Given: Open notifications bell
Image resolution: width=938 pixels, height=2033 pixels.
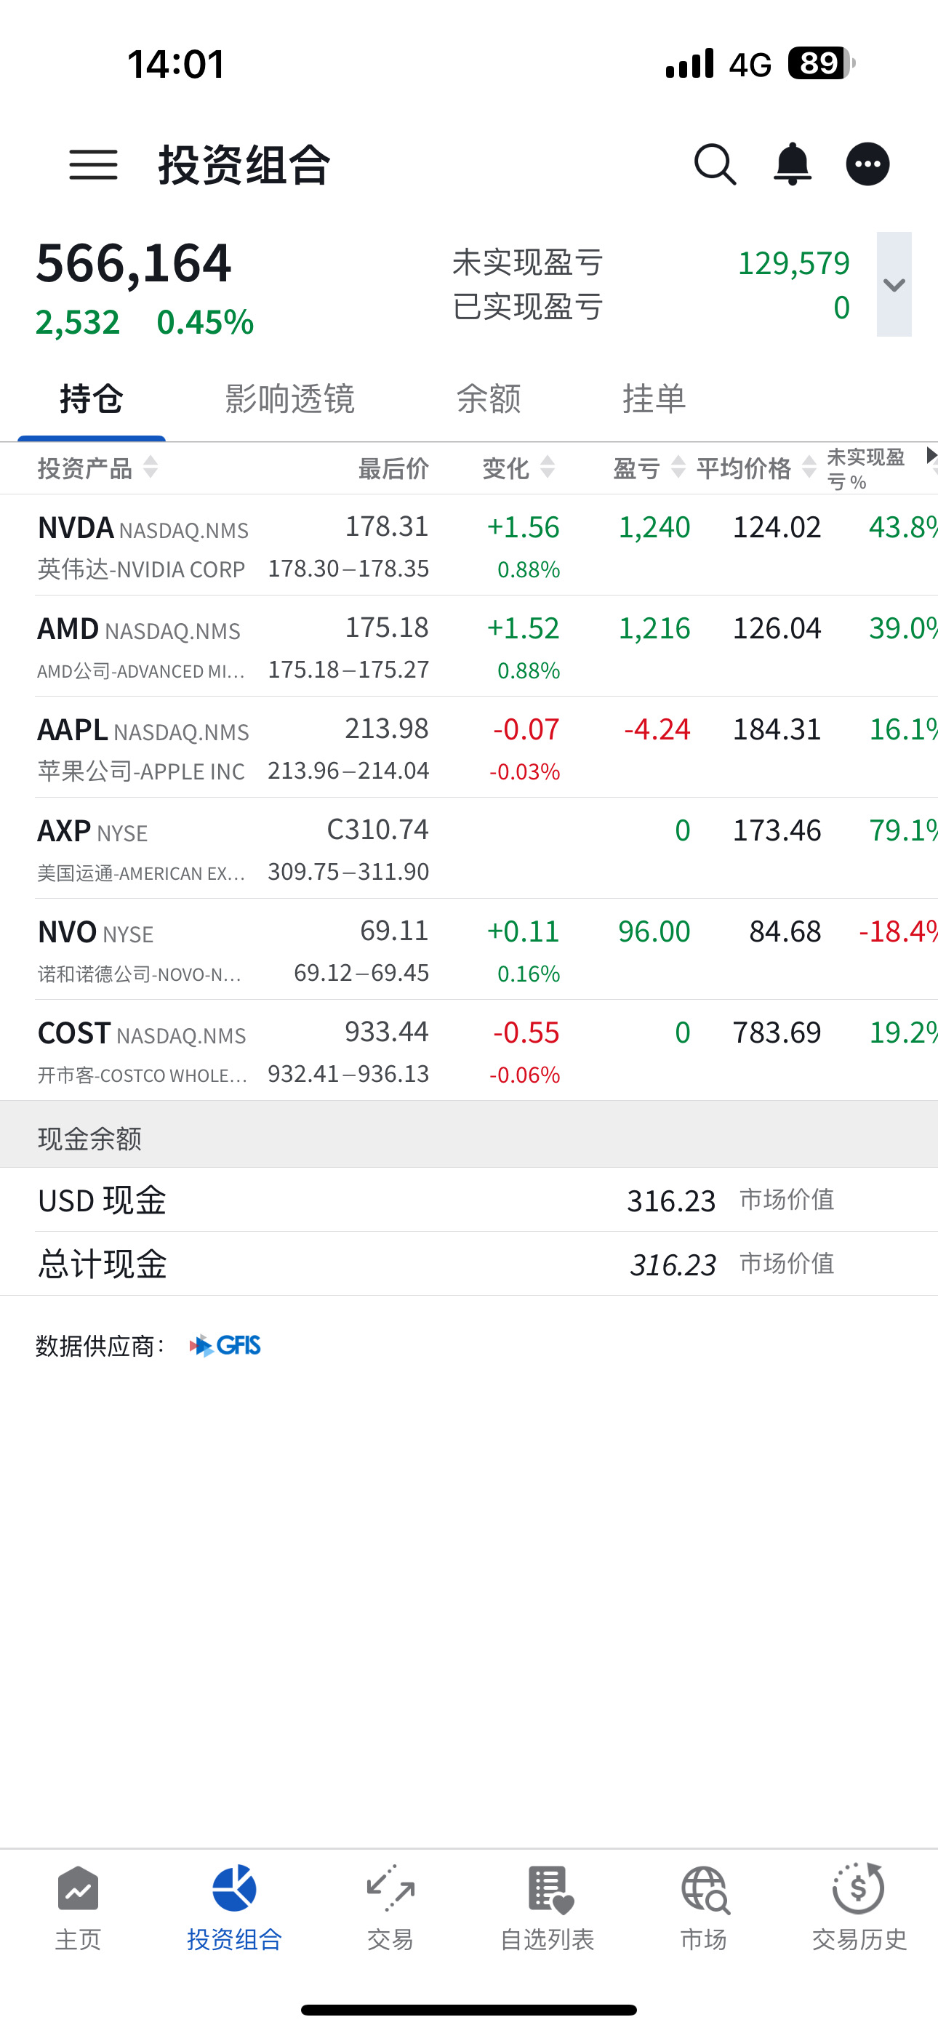Looking at the screenshot, I should [792, 164].
